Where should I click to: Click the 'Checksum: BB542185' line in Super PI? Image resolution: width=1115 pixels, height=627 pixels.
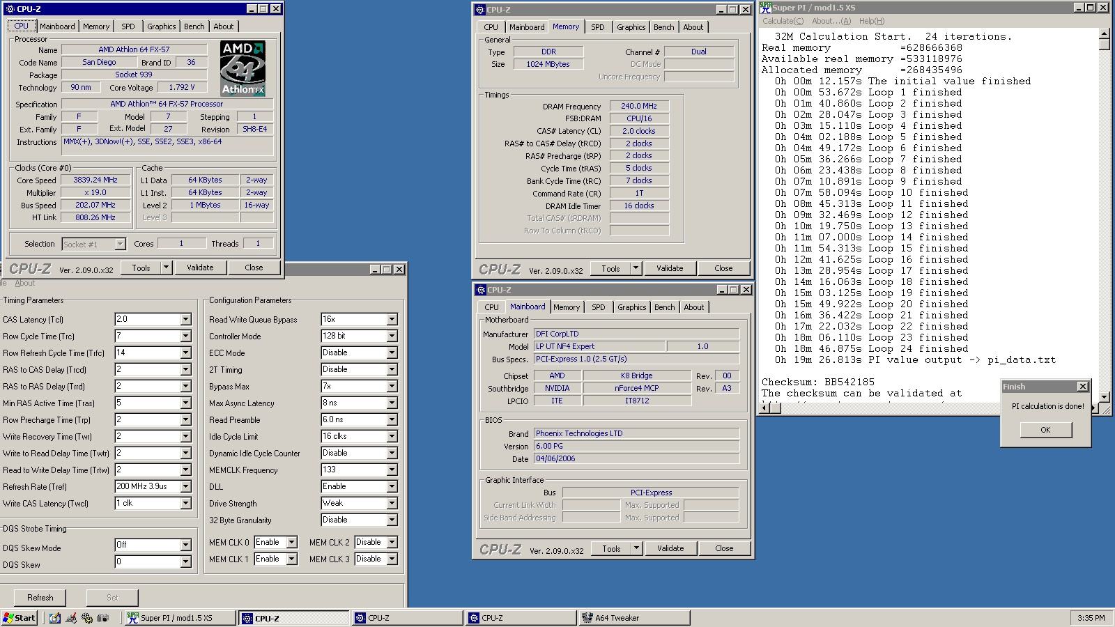pyautogui.click(x=817, y=382)
